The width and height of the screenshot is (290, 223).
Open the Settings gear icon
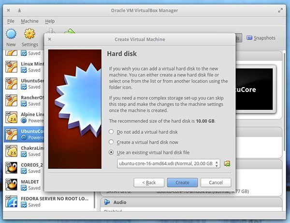coord(29,35)
